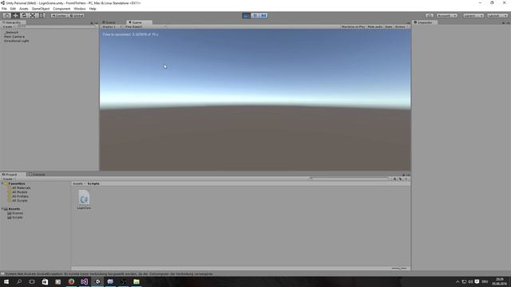
Task: Stop play mode with Play button
Action: coord(247,16)
